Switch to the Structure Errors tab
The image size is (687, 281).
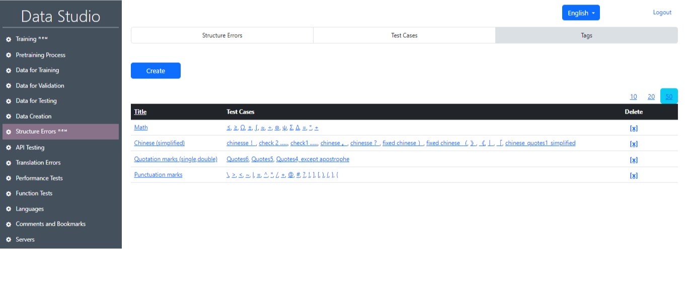222,35
